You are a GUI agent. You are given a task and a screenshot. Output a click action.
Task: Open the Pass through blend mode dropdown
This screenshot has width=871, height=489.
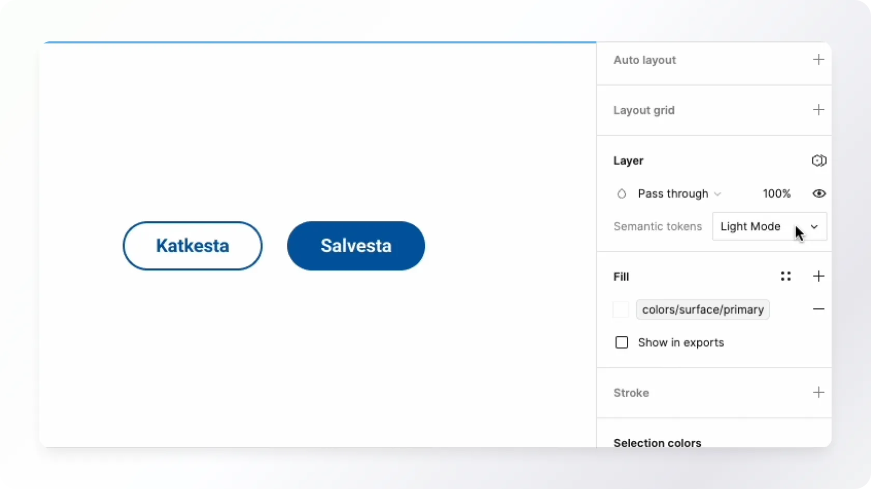point(679,194)
